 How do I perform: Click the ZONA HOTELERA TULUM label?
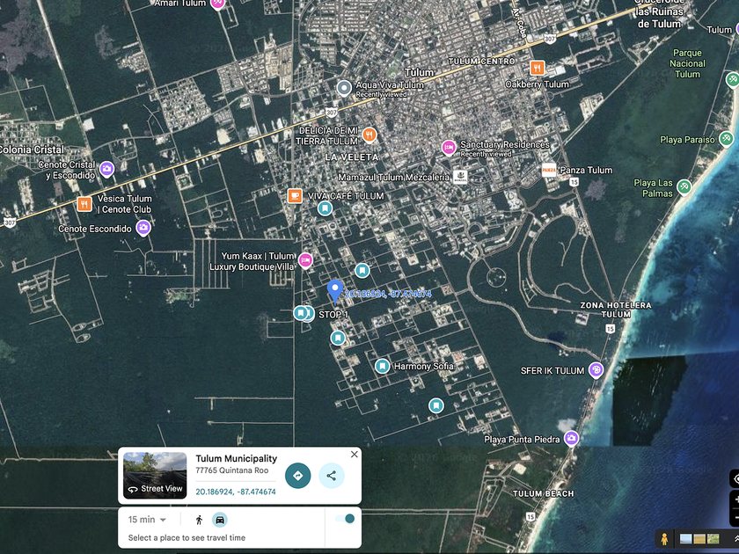[616, 310]
